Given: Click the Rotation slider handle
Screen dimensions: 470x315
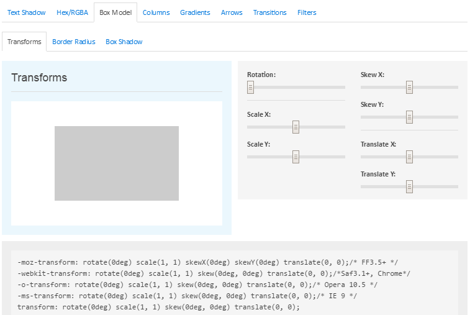Looking at the screenshot, I should pos(251,88).
